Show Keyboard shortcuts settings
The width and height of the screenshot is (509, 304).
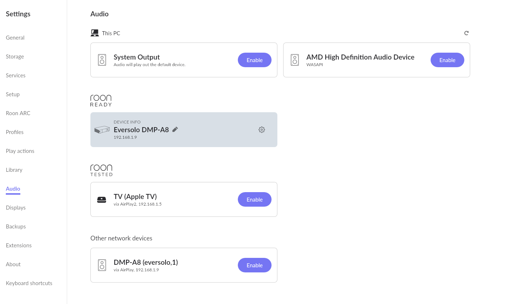click(29, 283)
